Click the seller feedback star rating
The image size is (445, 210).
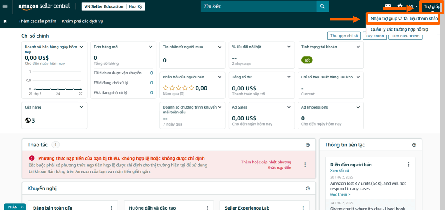[179, 88]
